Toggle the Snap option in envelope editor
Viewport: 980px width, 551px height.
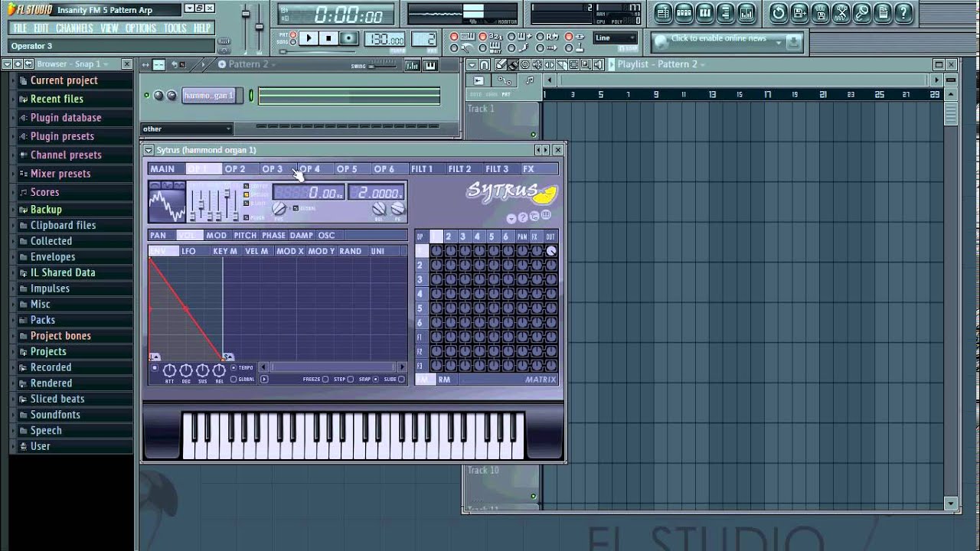(375, 380)
